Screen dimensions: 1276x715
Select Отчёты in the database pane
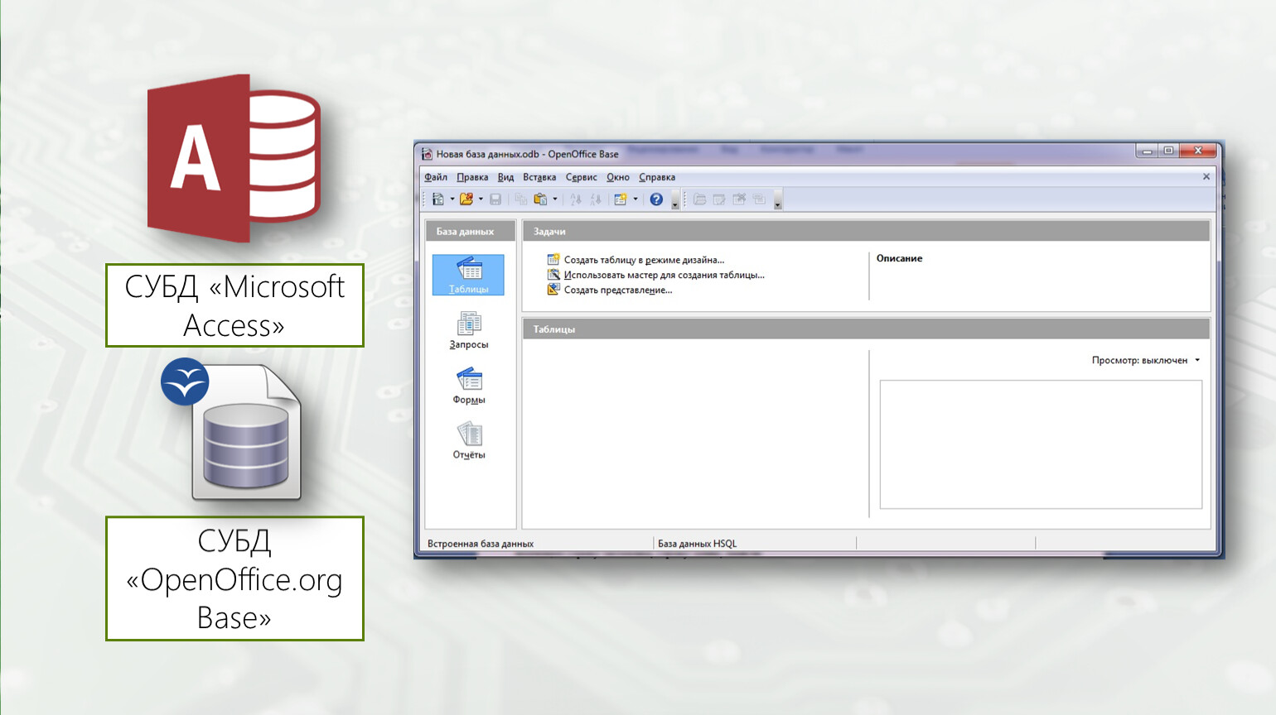pos(468,441)
